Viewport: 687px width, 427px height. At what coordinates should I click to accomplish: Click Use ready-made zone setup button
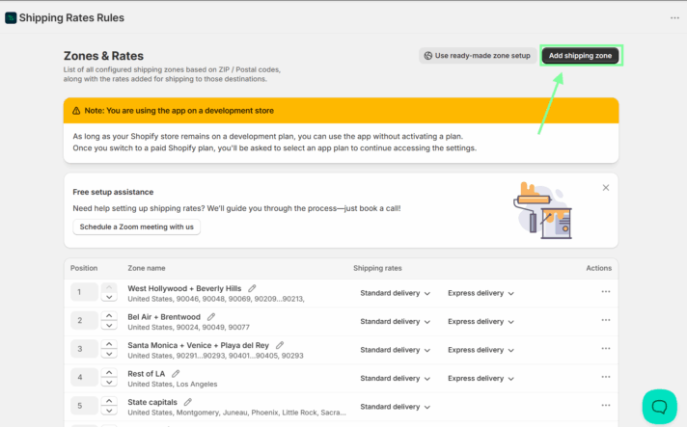tap(478, 56)
